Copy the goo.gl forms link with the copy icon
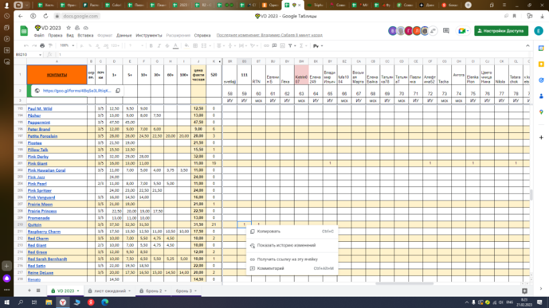549x308 pixels. coord(118,90)
